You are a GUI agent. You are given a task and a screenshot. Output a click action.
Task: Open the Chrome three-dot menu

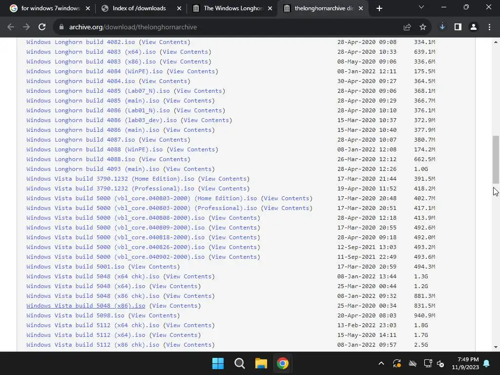(489, 27)
